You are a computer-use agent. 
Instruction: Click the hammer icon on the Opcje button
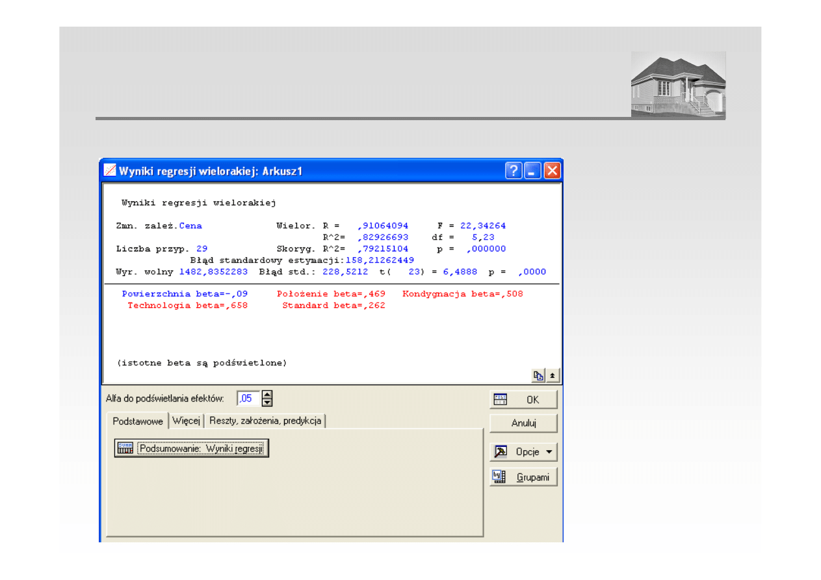[501, 451]
